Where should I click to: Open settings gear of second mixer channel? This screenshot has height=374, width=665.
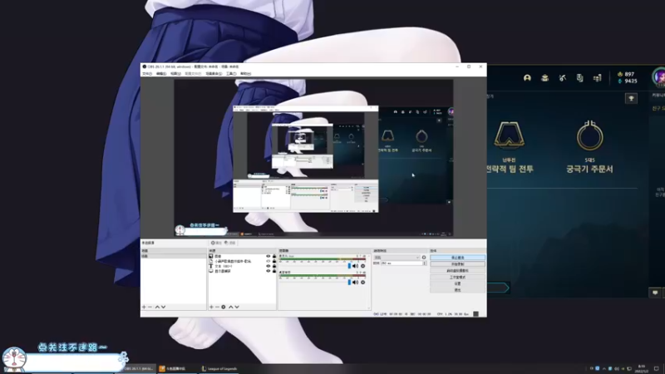pyautogui.click(x=362, y=282)
